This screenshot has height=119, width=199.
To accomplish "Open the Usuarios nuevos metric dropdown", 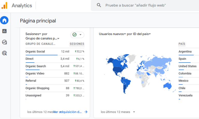I will 112,34.
